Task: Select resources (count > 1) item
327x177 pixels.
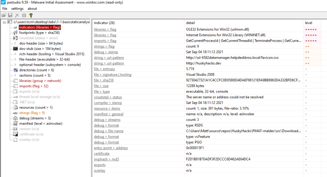Action: click(36, 107)
